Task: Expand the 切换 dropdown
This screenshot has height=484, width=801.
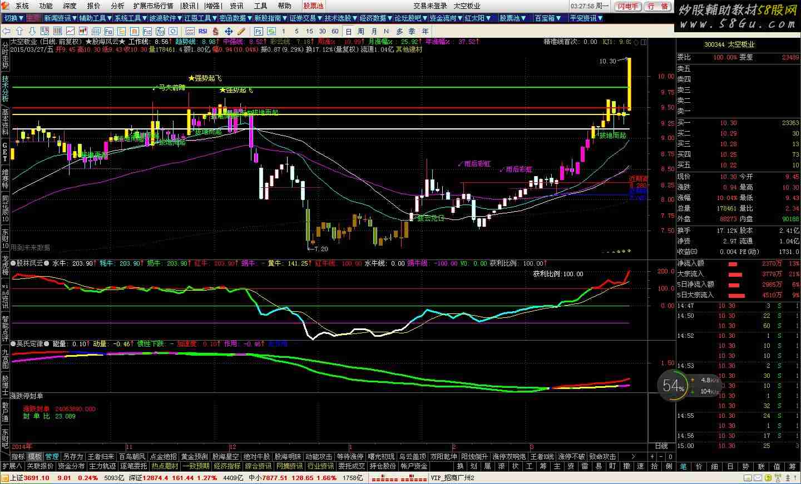Action: pos(14,18)
